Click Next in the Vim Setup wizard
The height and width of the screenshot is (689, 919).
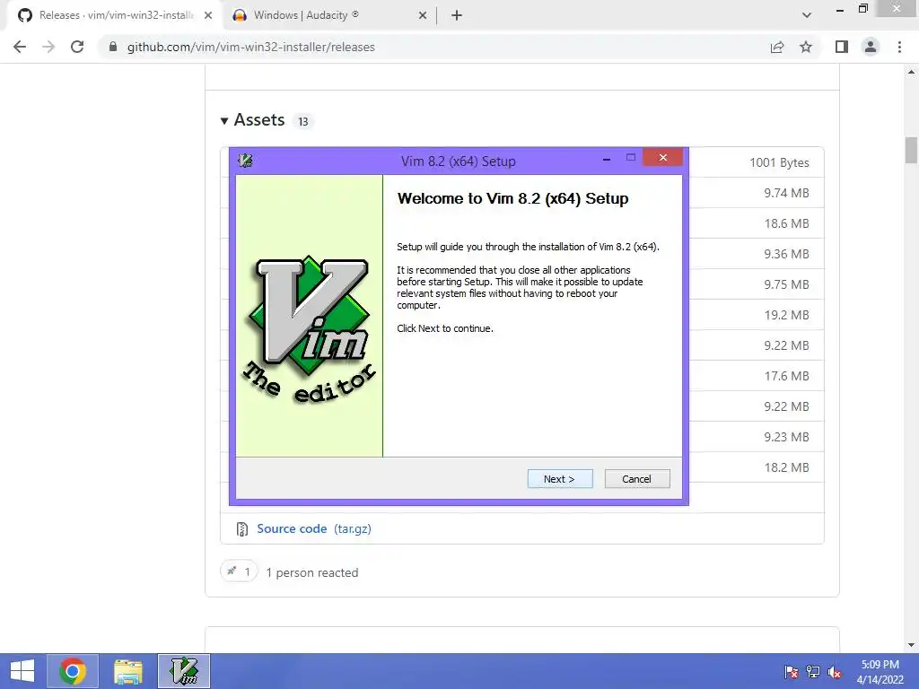tap(560, 479)
